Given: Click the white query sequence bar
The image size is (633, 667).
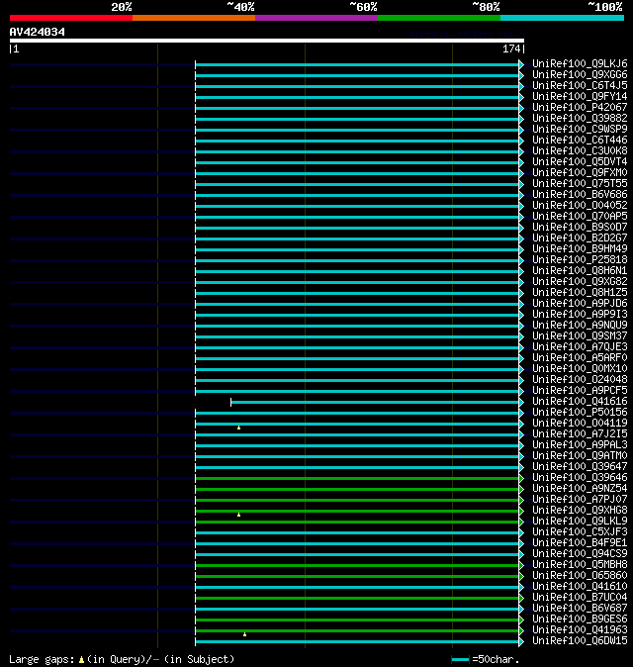Looking at the screenshot, I should (x=266, y=41).
